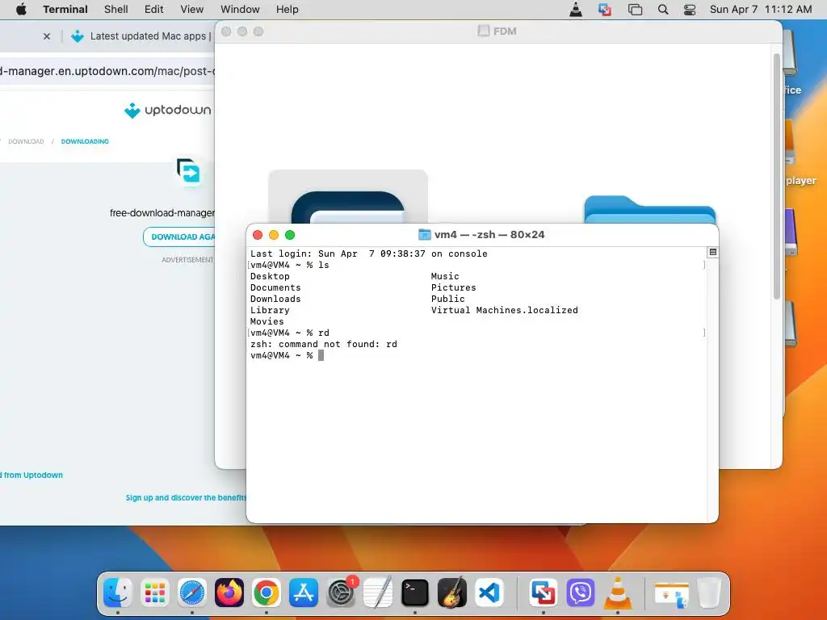827x620 pixels.
Task: Open the Window menu
Action: coord(240,9)
